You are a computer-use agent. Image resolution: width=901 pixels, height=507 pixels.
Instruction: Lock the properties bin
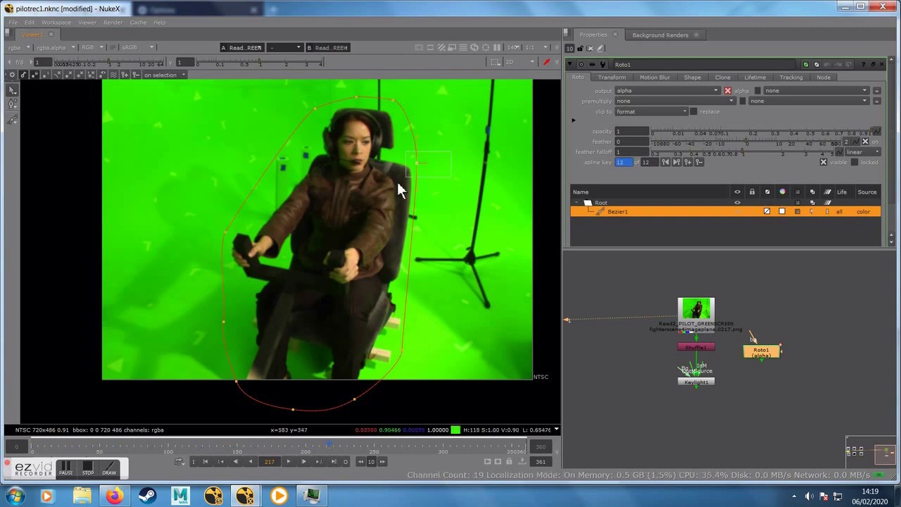[579, 49]
